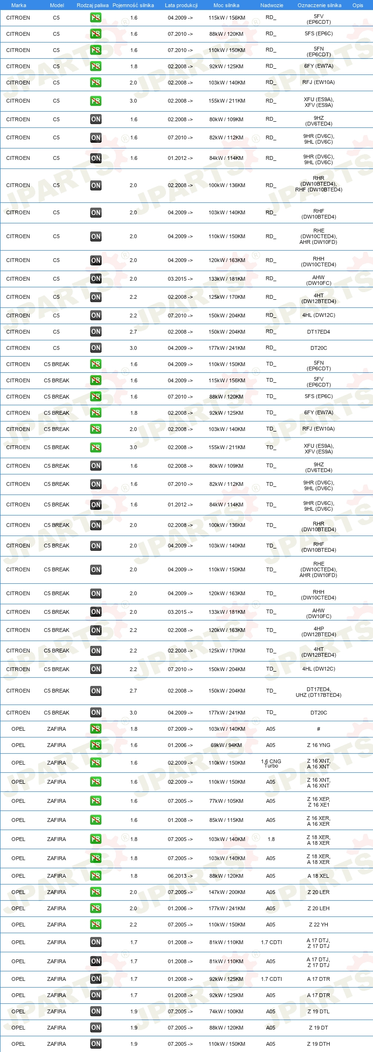This screenshot has height=1052, width=373.
Task: Select ON icon for C5 RD_ RHR 100kW / 136KM row
Action: pyautogui.click(x=96, y=185)
